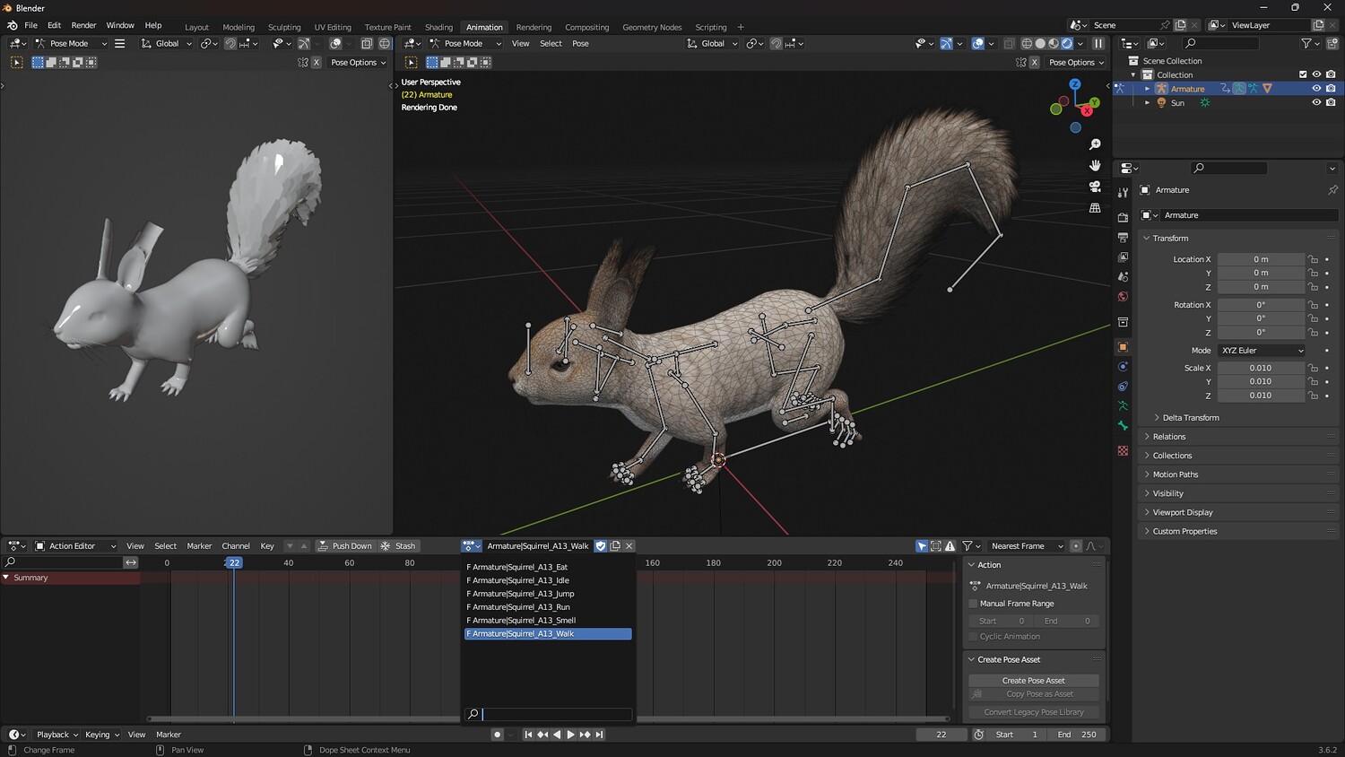1345x757 pixels.
Task: Click the pan hand icon in viewport
Action: (1095, 166)
